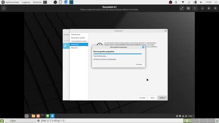The image size is (219, 123).
Task: Open the terminal in the Mint taskbar
Action: [43, 116]
